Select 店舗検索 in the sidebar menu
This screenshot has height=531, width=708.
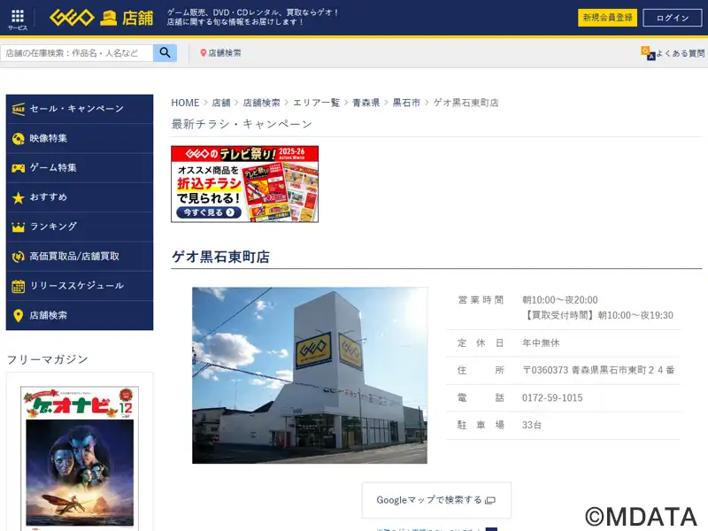coord(80,316)
